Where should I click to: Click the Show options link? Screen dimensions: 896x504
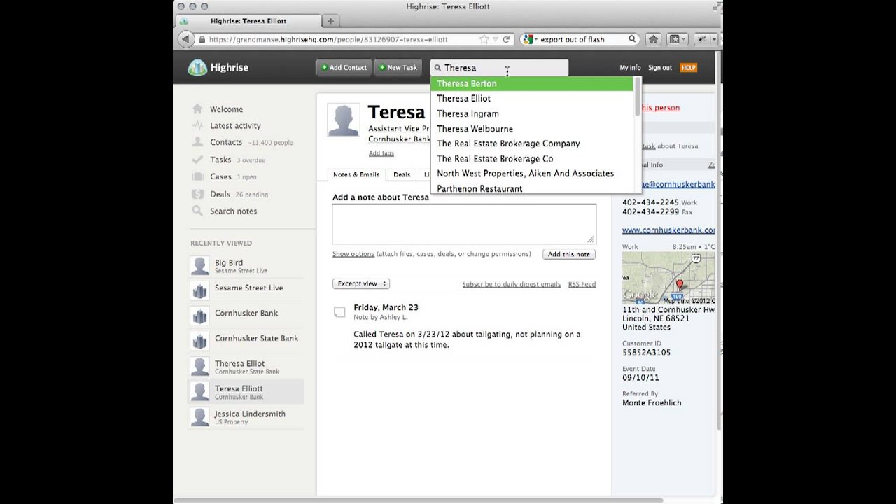tap(353, 254)
